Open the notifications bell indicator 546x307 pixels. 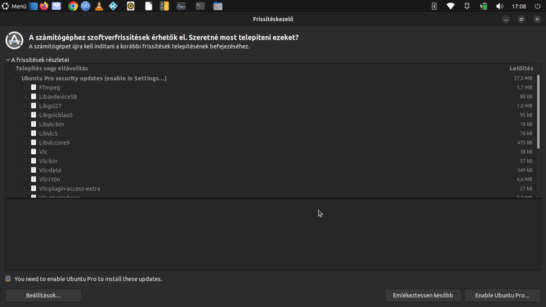[467, 6]
